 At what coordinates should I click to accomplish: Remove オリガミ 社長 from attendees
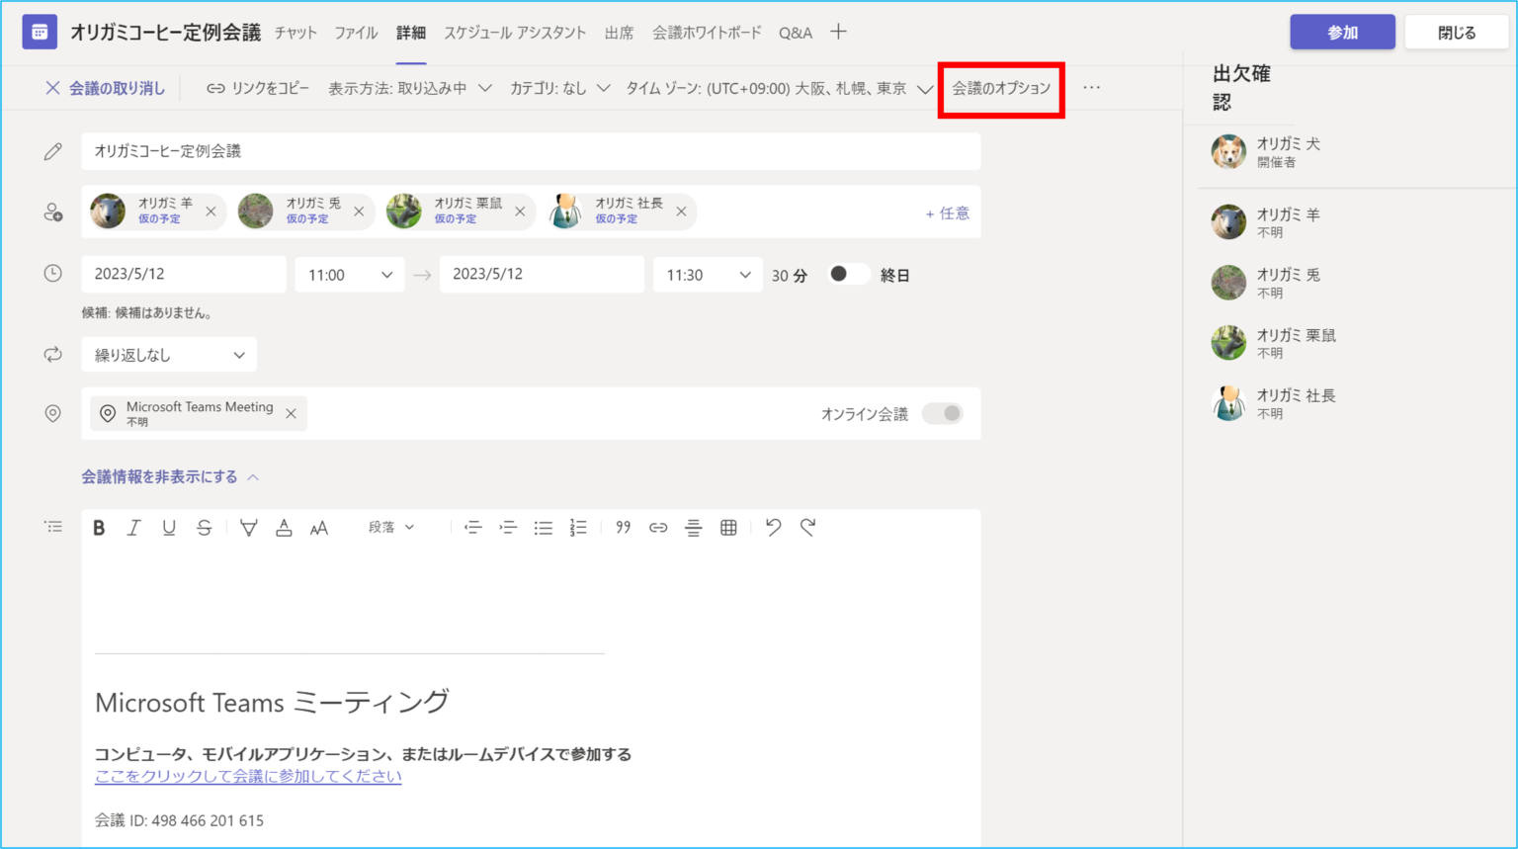coord(681,212)
